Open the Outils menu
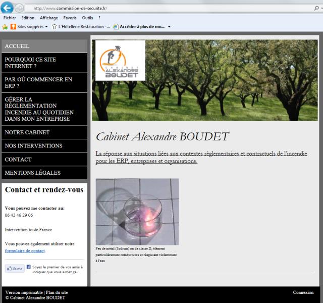The height and width of the screenshot is (303, 323). (x=87, y=18)
